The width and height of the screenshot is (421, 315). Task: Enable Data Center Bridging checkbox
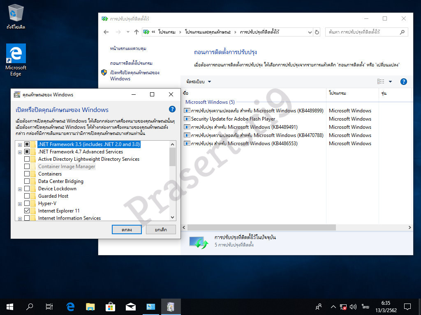(x=27, y=181)
